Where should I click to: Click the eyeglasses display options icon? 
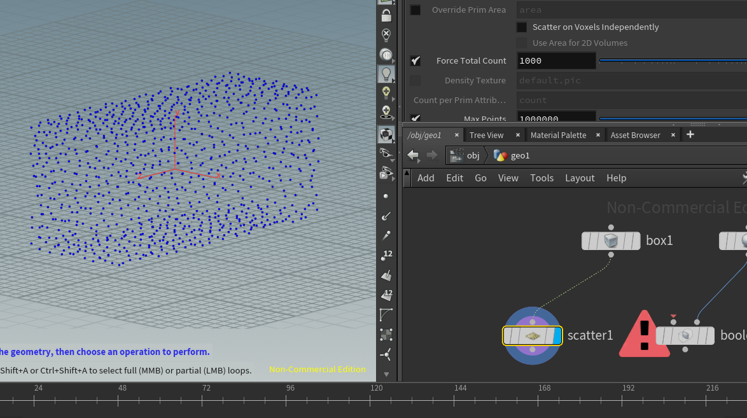click(386, 153)
